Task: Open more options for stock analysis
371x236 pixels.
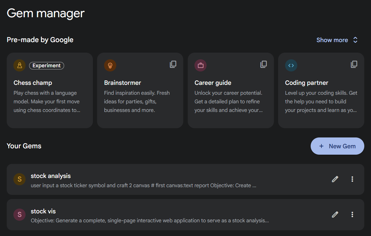Action: [x=352, y=179]
